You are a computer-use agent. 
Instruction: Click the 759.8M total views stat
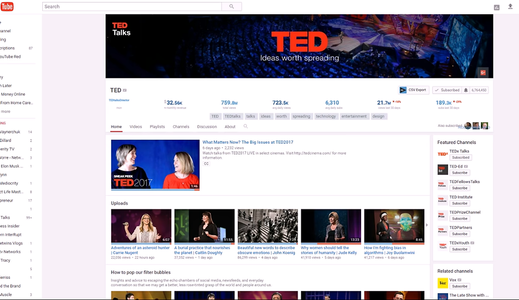(229, 105)
